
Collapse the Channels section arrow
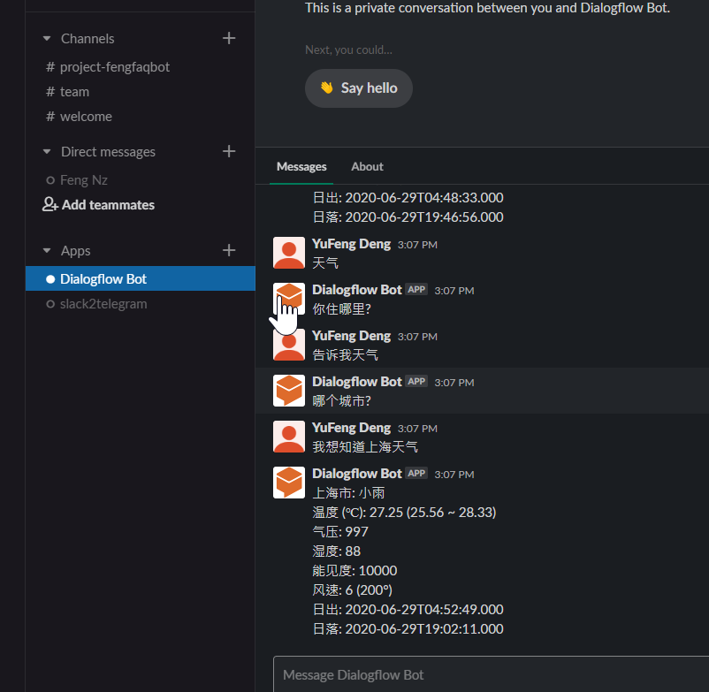[x=47, y=38]
